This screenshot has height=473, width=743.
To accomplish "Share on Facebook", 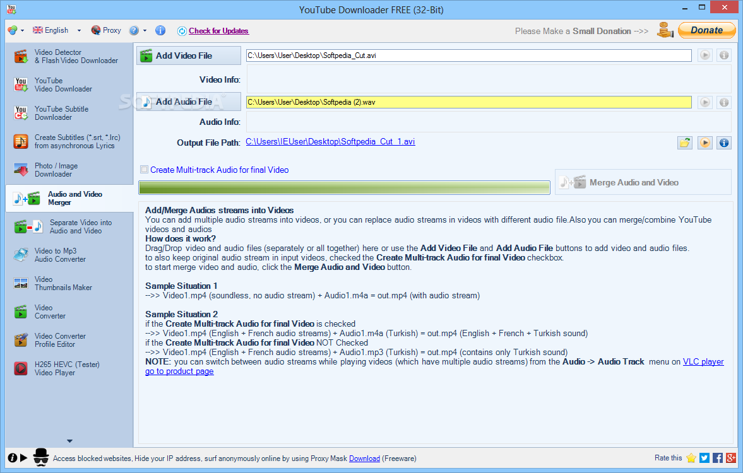I will (717, 458).
